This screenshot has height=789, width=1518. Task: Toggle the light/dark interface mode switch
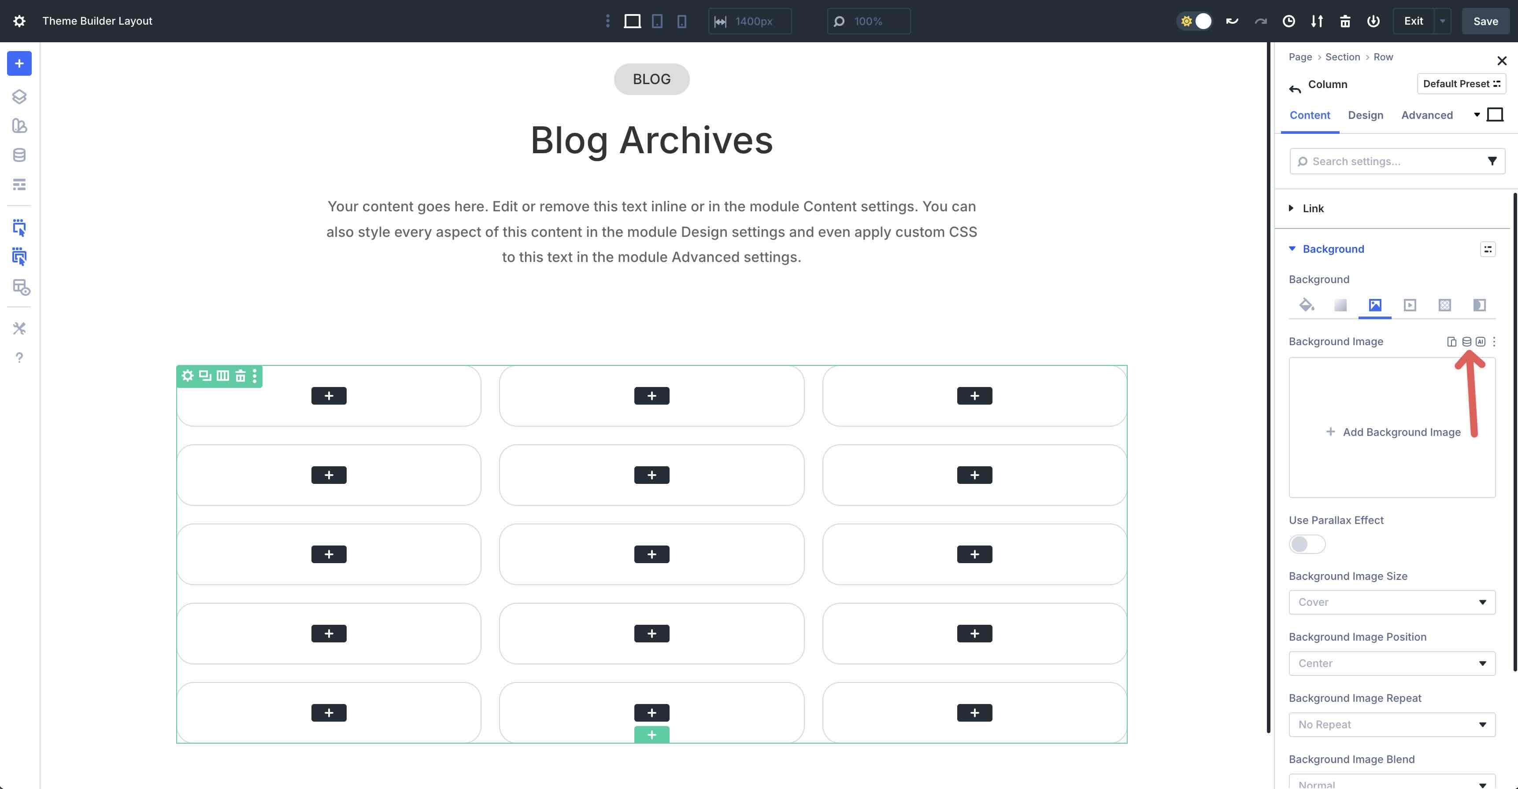pyautogui.click(x=1195, y=21)
